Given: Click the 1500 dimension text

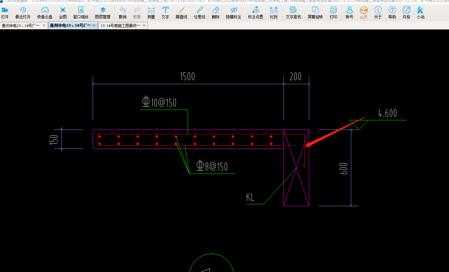Looking at the screenshot, I should pos(187,77).
